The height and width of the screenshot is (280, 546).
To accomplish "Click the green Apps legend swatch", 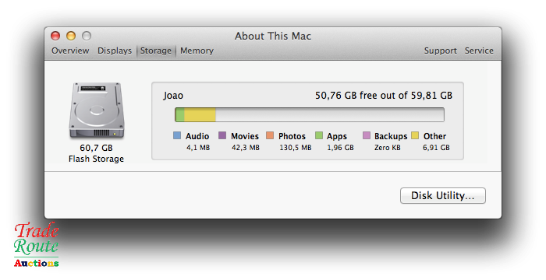I will tap(319, 135).
